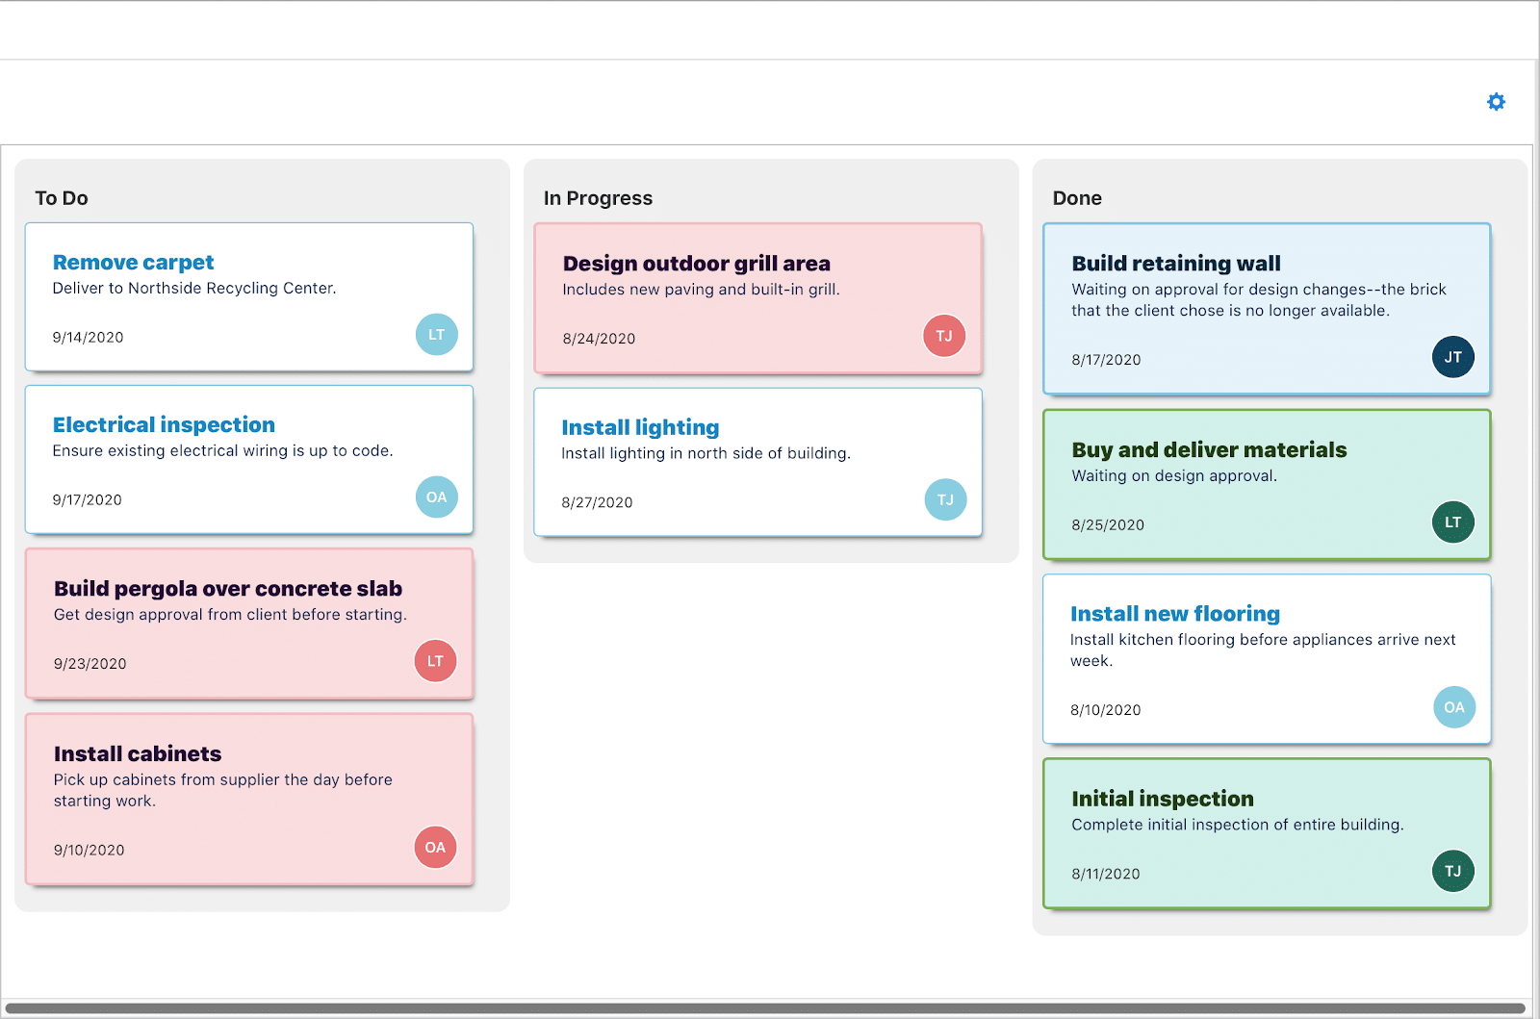Click the LT avatar on Remove carpet card

[x=437, y=334]
